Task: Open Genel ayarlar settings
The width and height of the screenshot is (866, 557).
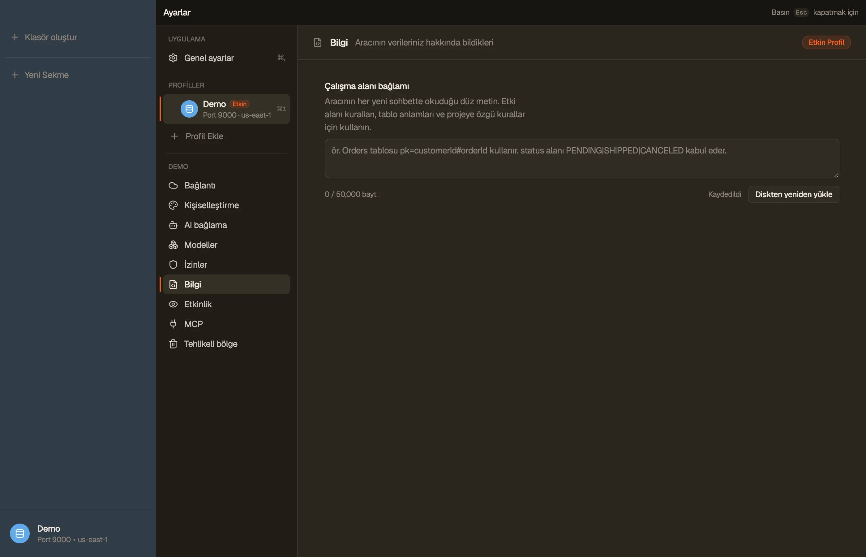Action: (226, 58)
